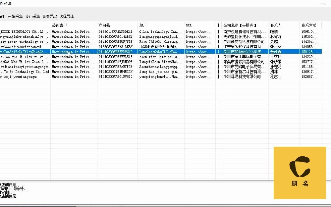Viewport: 331px width, 207px height.
Task: Click the 深圳新易能科技有限公司 cell
Action: [244, 42]
